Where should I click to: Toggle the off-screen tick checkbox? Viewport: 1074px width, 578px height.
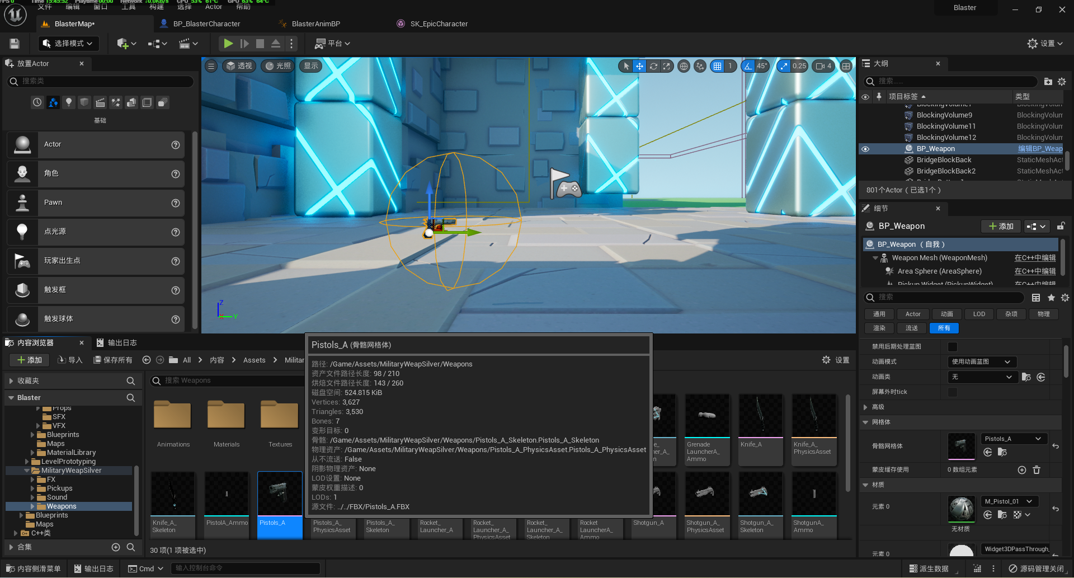tap(953, 392)
